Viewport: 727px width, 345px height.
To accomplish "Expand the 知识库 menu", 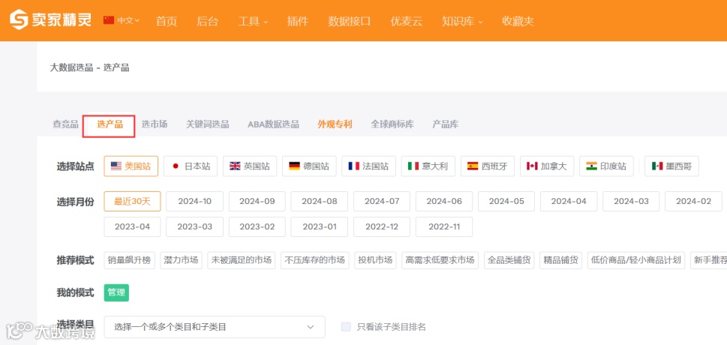I will tap(462, 21).
